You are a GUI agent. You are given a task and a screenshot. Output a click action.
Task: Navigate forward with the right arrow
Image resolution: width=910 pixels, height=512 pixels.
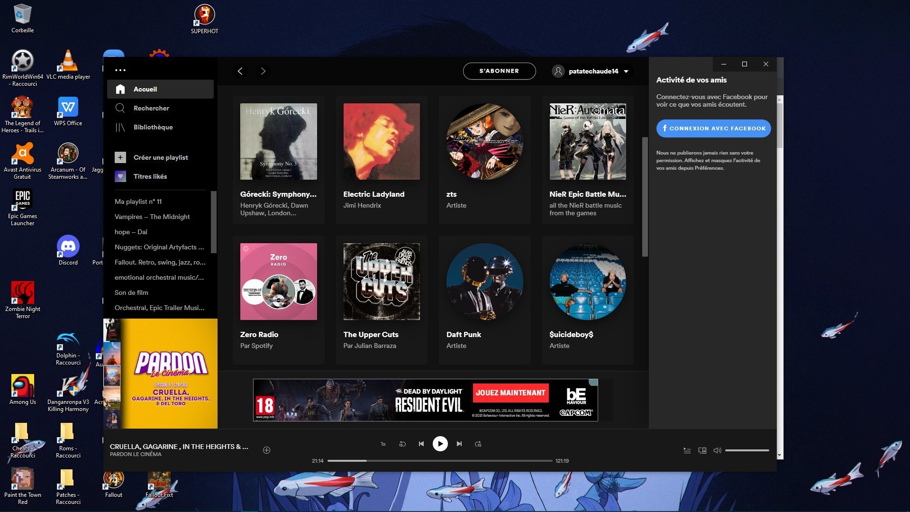263,71
